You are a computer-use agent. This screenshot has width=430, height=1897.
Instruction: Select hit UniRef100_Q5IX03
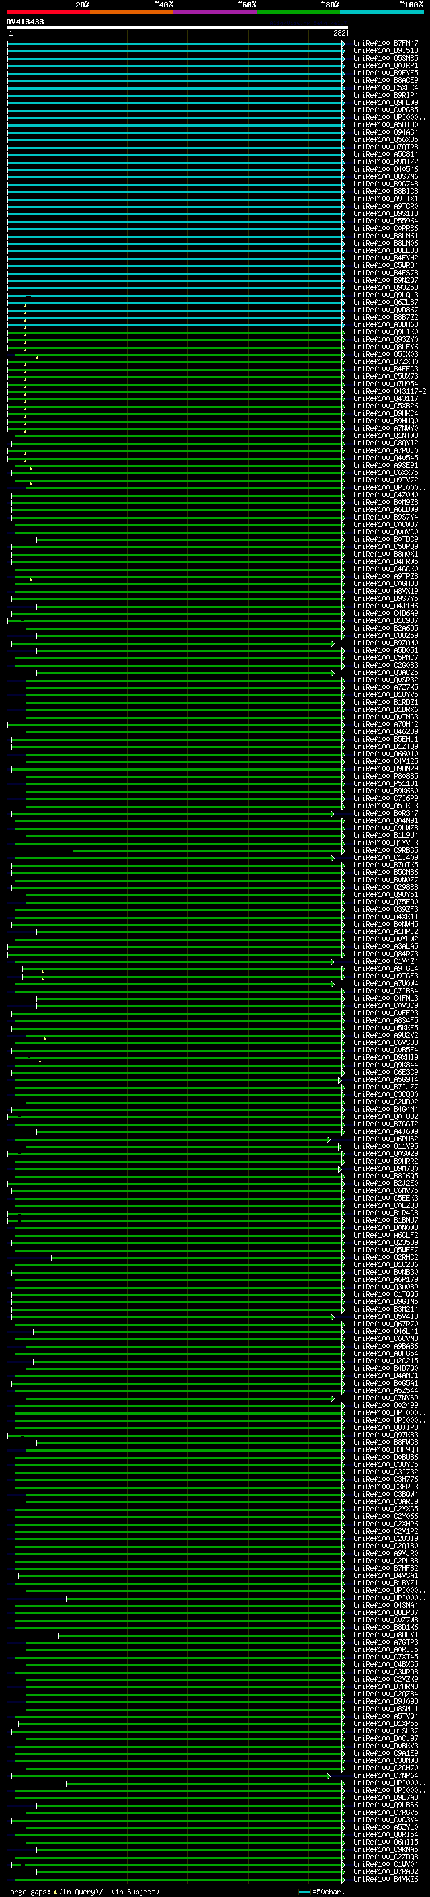[x=386, y=354]
